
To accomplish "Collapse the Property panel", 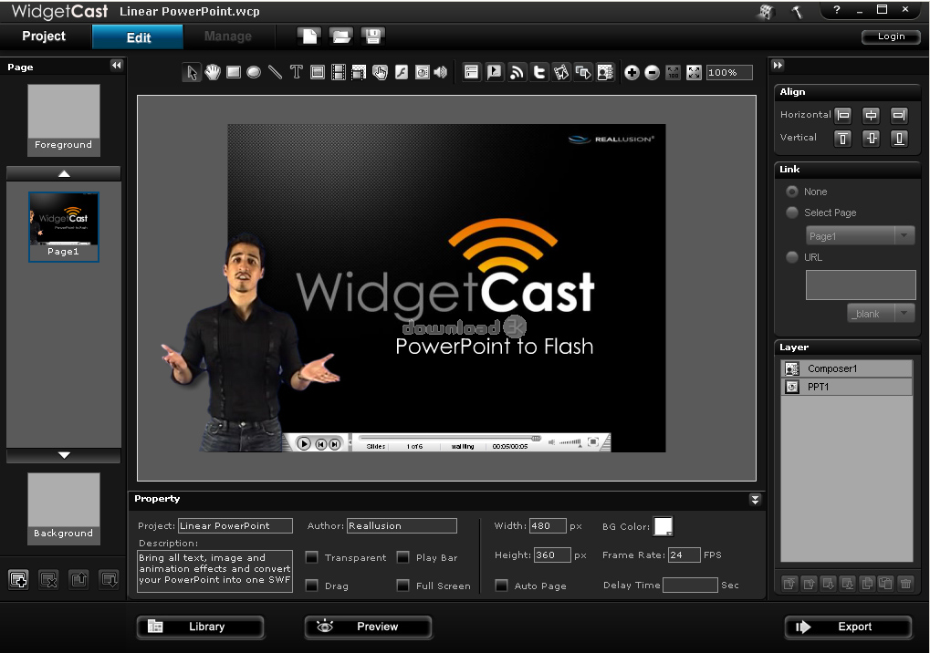I will pyautogui.click(x=755, y=500).
